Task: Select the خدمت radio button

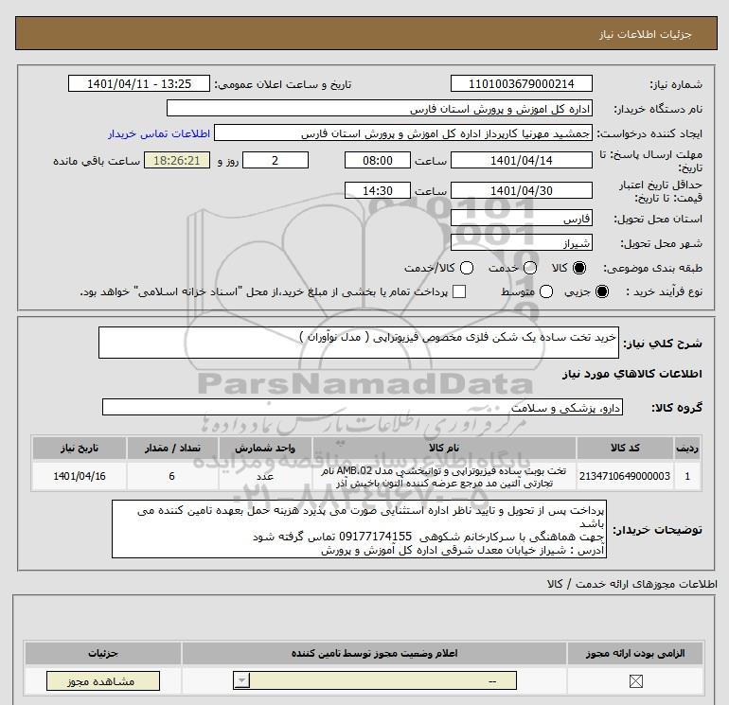Action: [x=530, y=268]
